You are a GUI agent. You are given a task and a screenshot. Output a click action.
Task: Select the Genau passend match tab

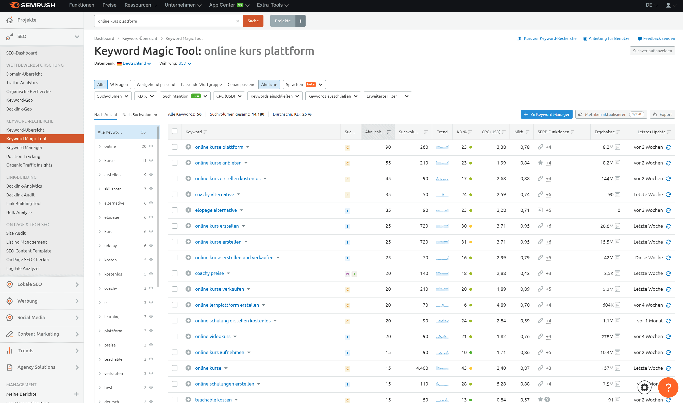[241, 84]
